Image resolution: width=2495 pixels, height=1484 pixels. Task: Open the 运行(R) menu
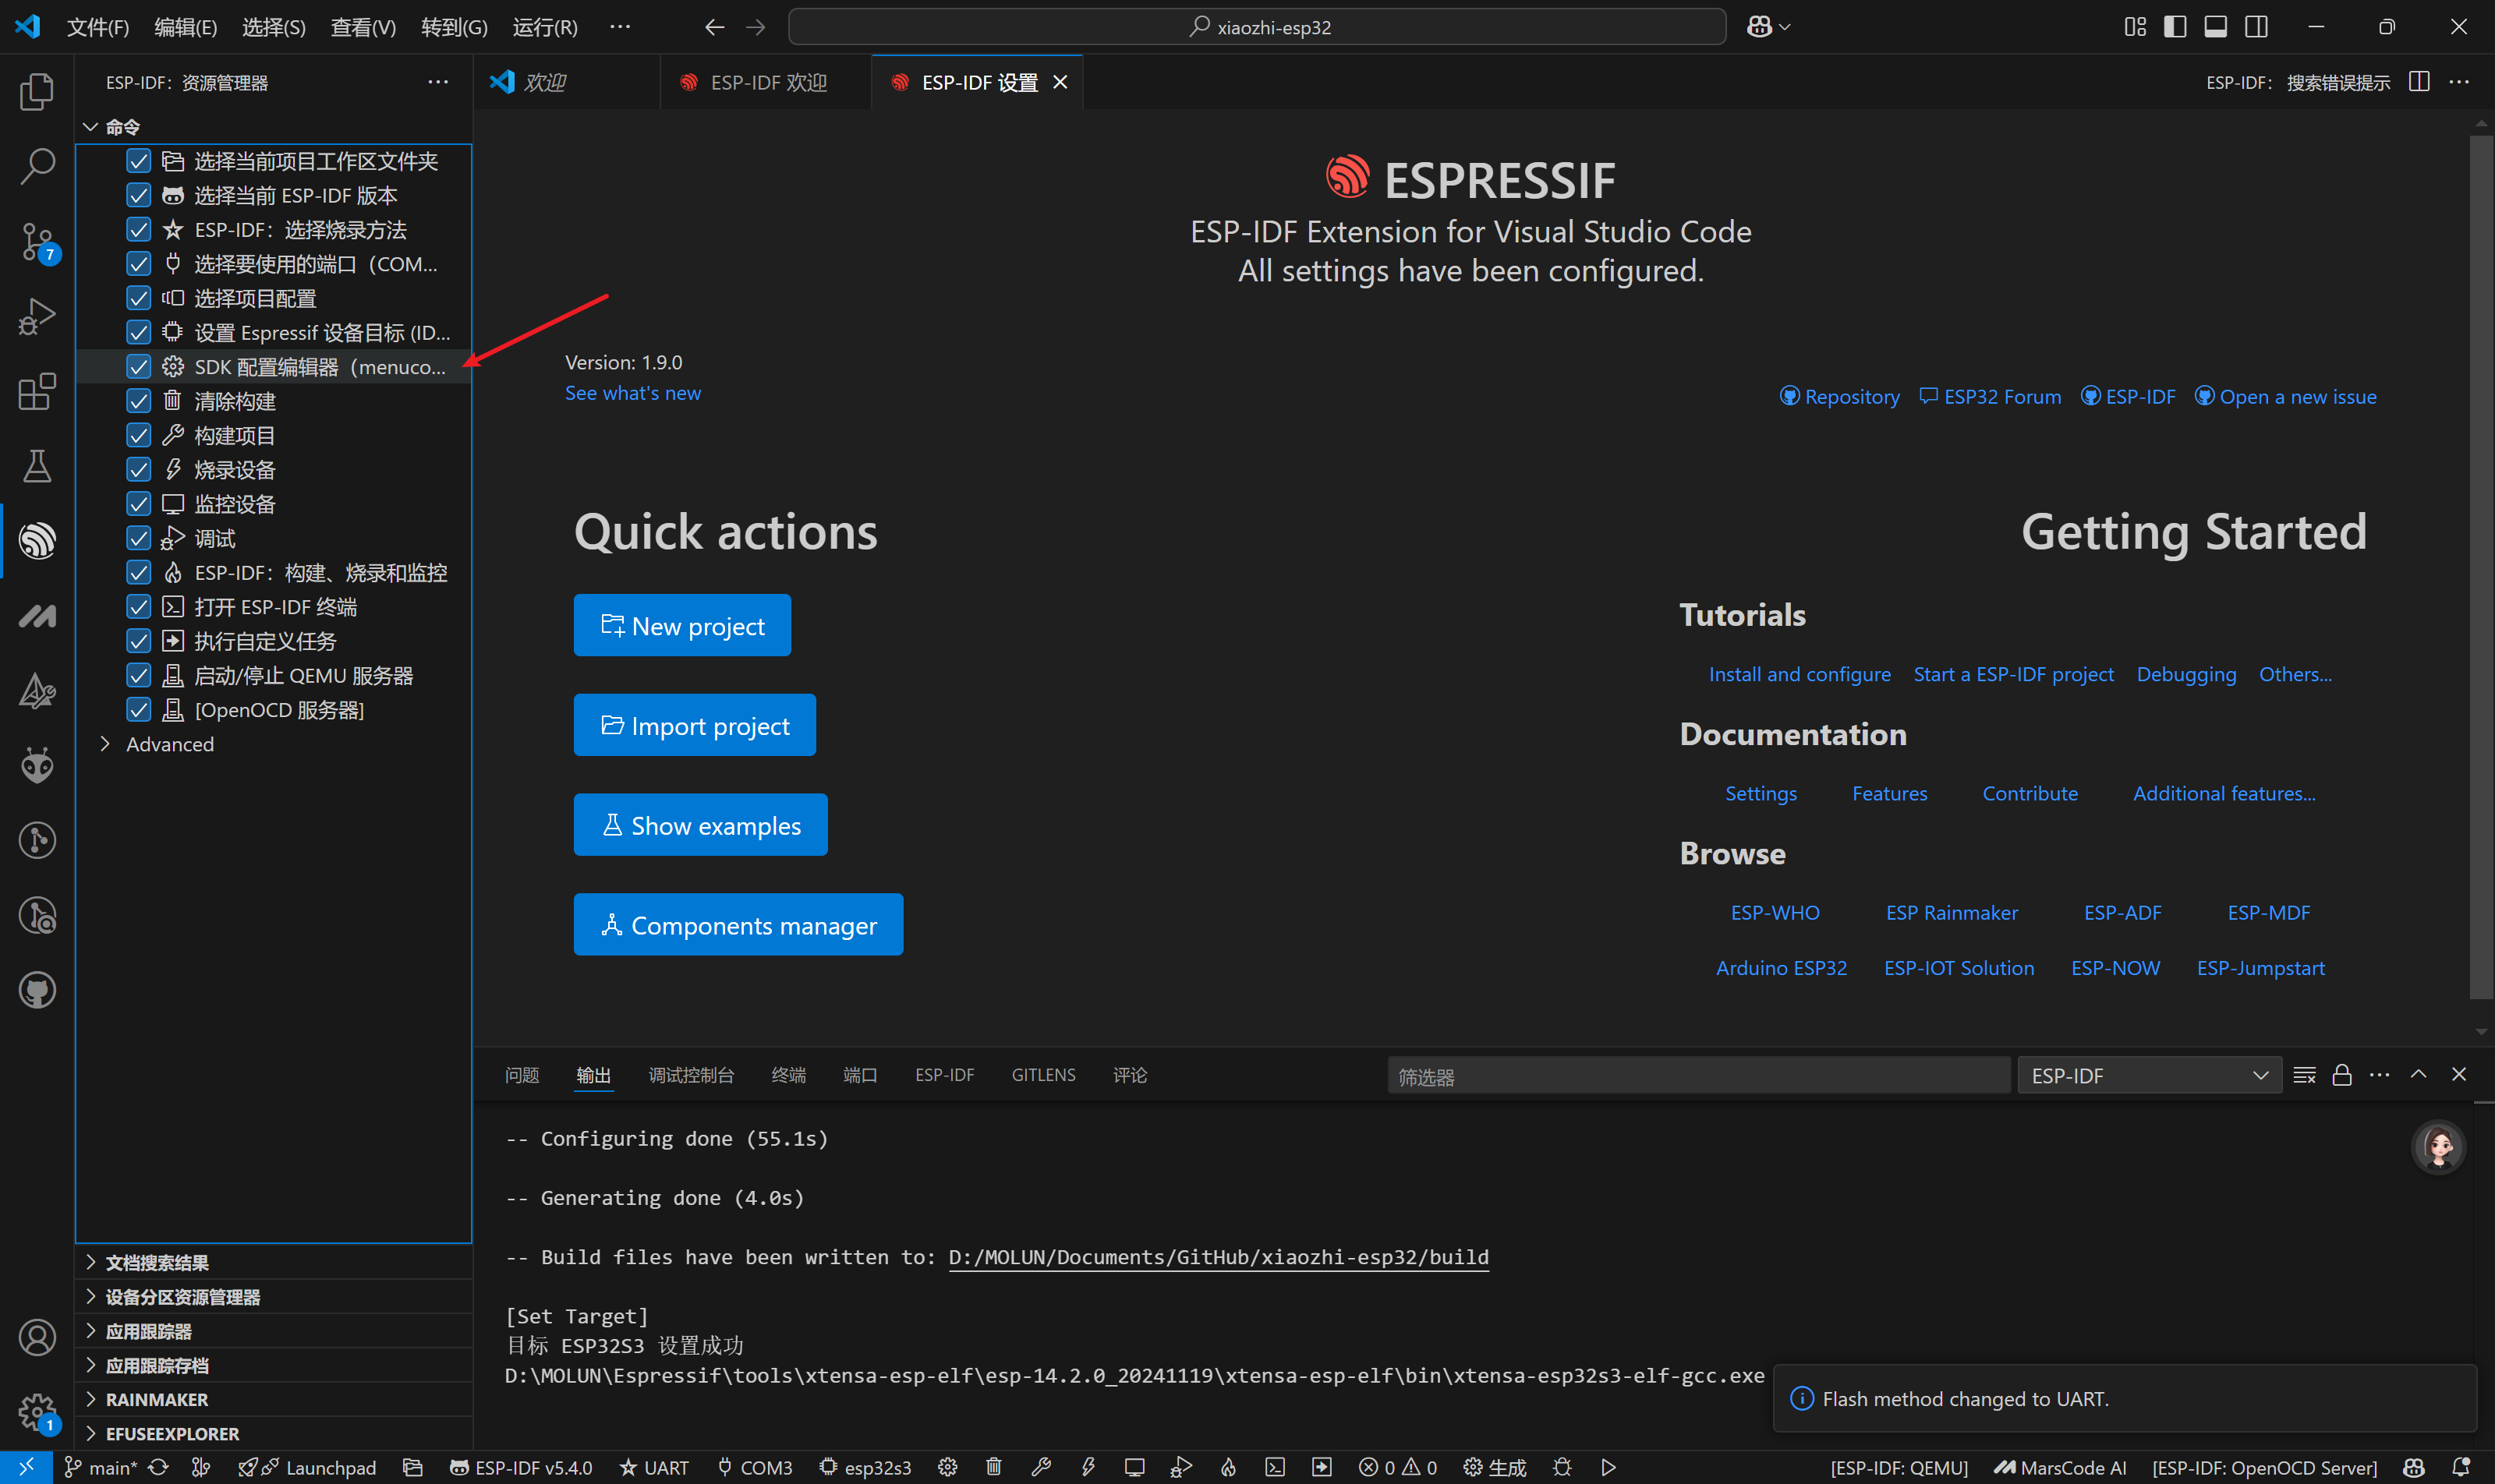[x=544, y=27]
